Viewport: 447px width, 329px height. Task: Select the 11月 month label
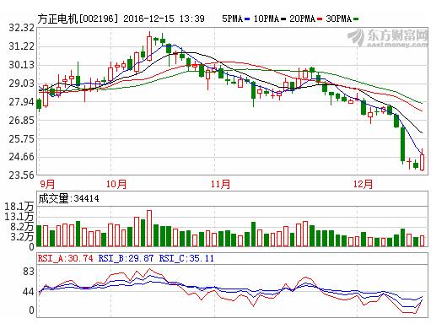coord(221,184)
